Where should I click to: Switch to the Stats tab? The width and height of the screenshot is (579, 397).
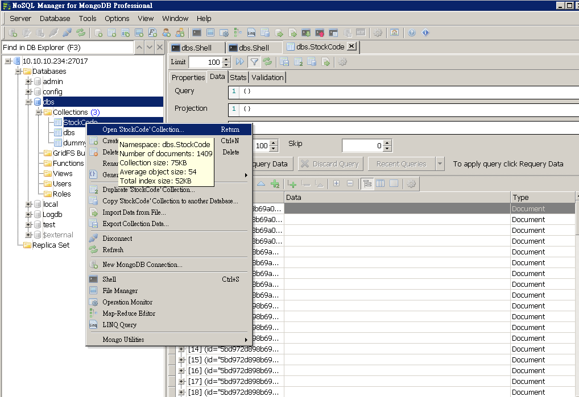pyautogui.click(x=238, y=77)
